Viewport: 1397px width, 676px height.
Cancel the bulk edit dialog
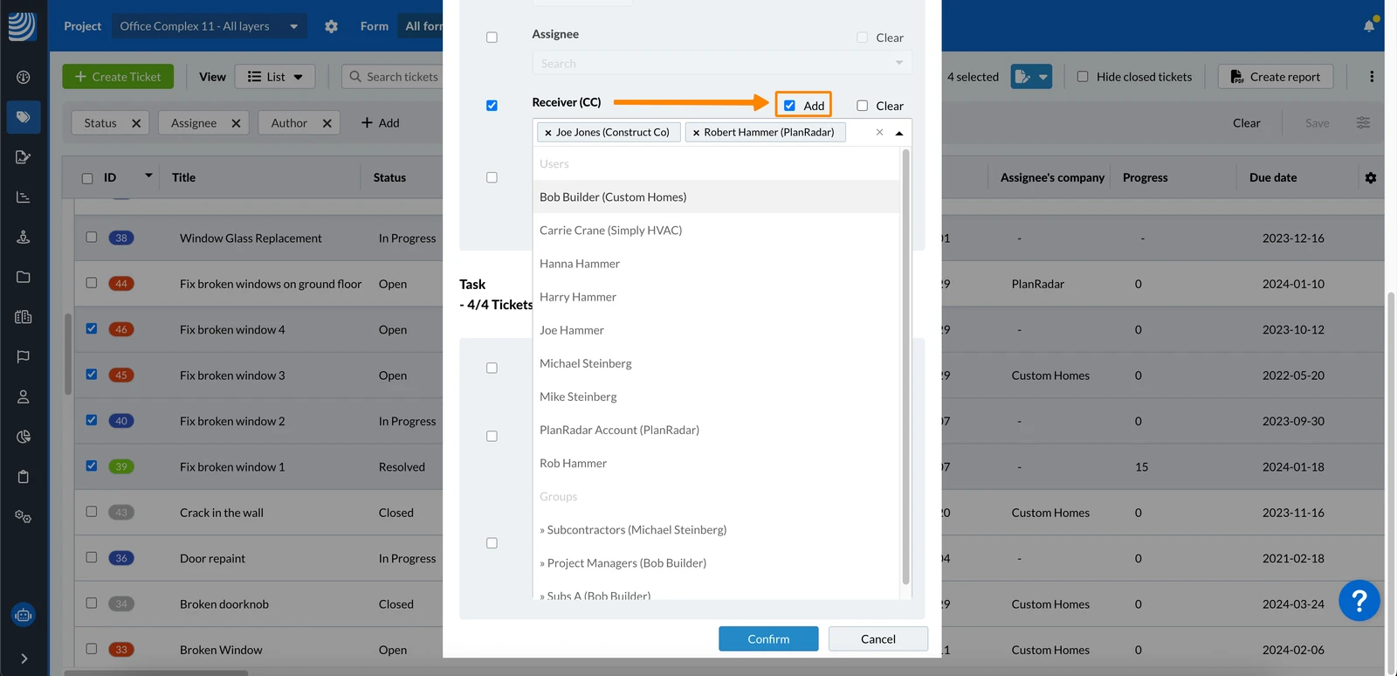click(x=878, y=638)
